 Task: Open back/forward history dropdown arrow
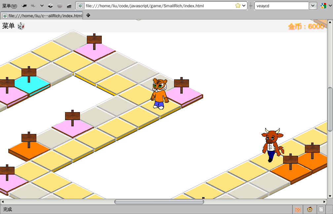(x=42, y=6)
